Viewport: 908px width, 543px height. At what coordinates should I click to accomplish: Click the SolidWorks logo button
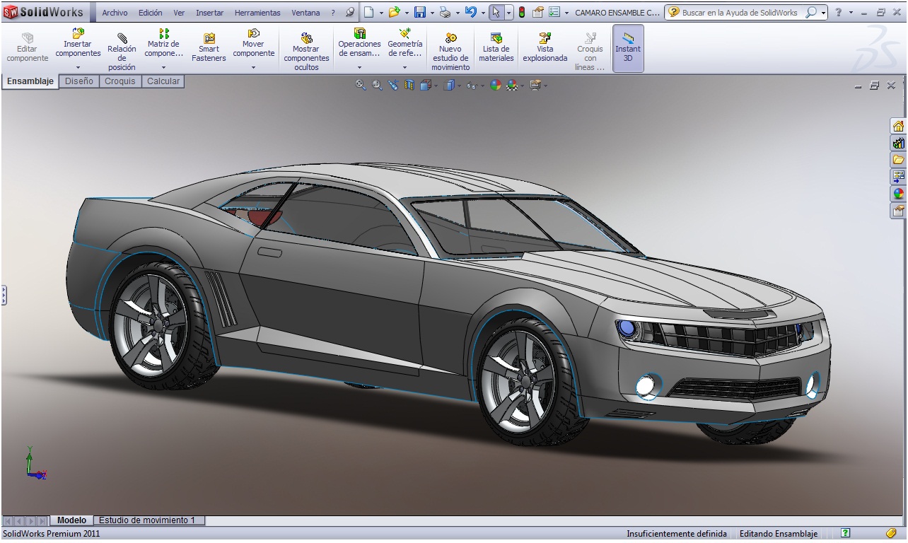point(44,12)
